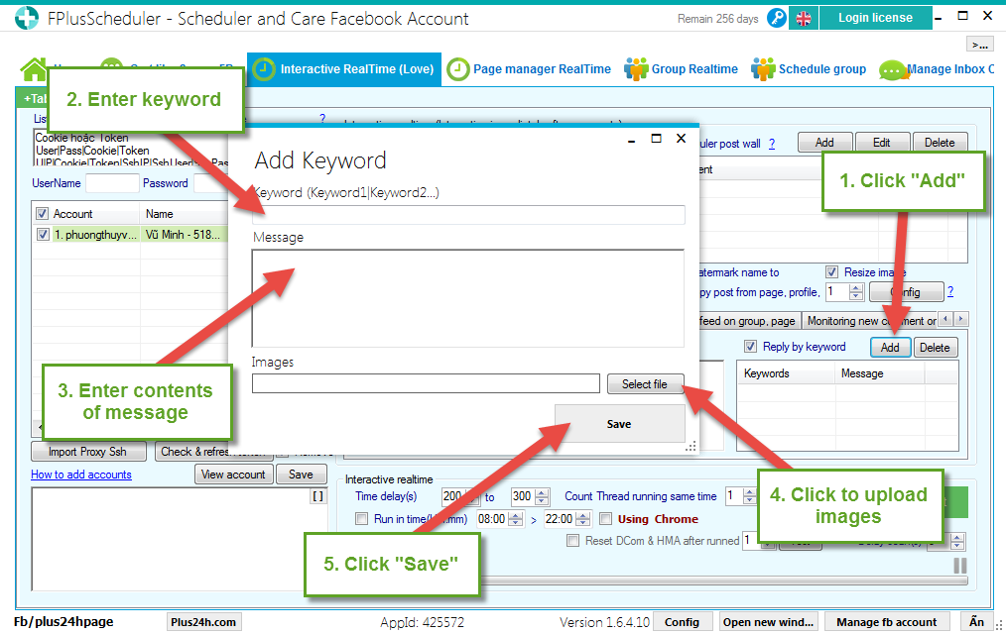Click the Manage fb account button
This screenshot has height=634, width=1006.
tap(887, 622)
